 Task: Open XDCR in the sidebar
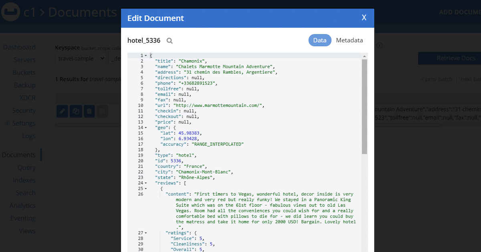tap(28, 98)
